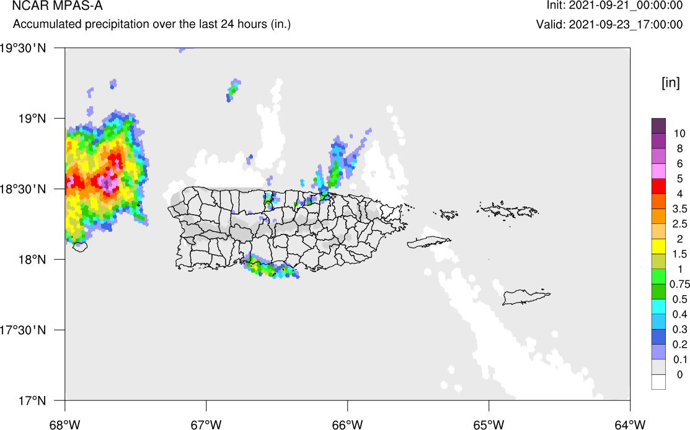Click the legend value label 3.5
This screenshot has height=430, width=690.
679,209
